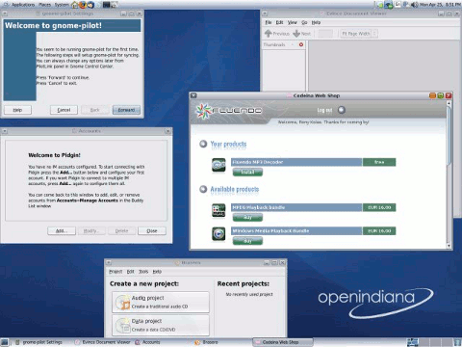The height and width of the screenshot is (347, 462).
Task: Launch Thunderbird mail from the top panel
Action: 90,5
